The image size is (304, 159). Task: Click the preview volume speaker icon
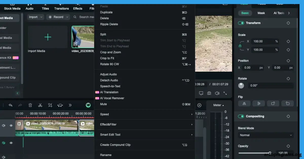[217, 93]
